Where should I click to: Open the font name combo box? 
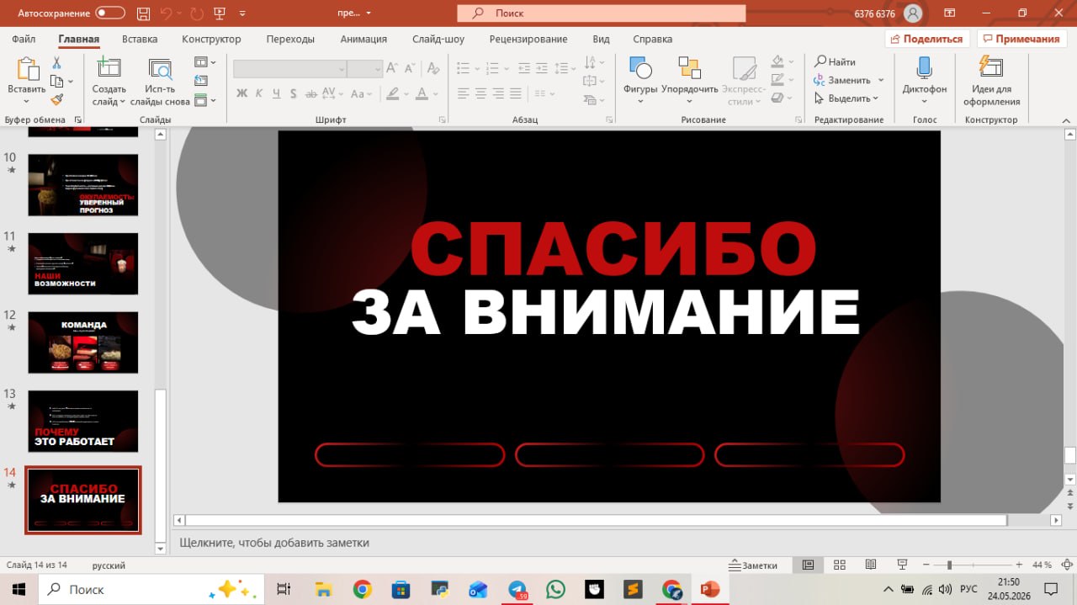click(x=290, y=69)
